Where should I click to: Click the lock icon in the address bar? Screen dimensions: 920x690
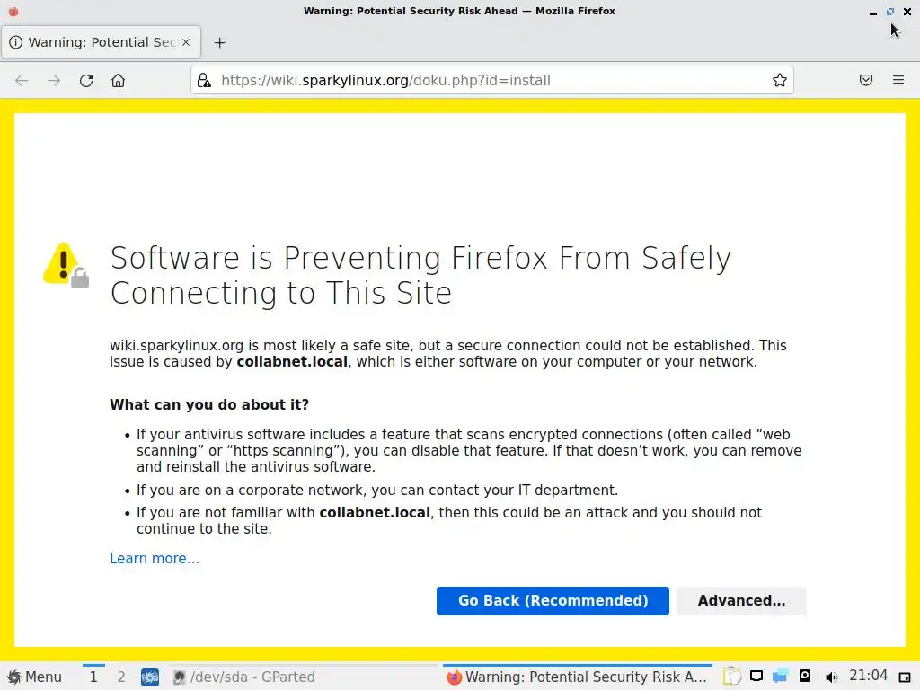[204, 81]
